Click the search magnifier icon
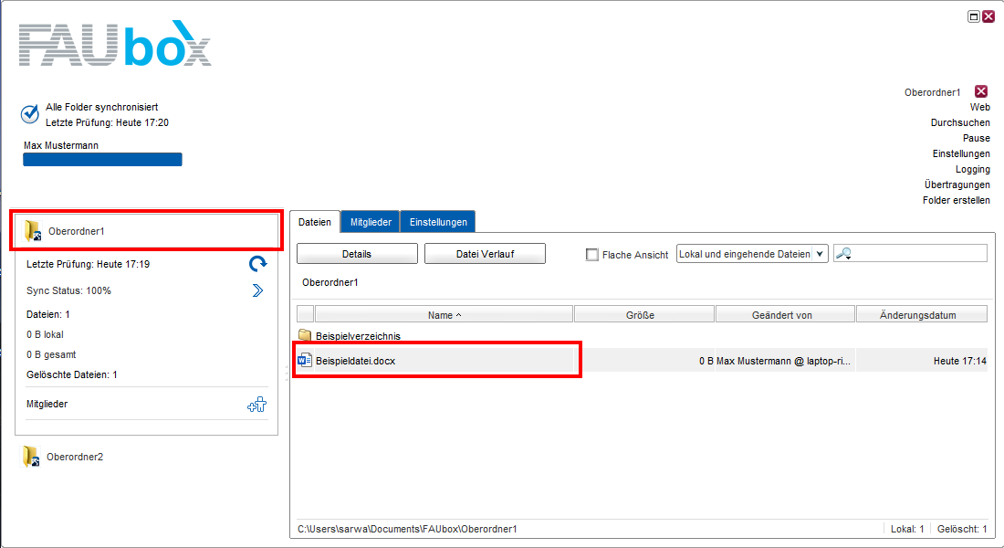This screenshot has width=1004, height=548. pyautogui.click(x=843, y=254)
